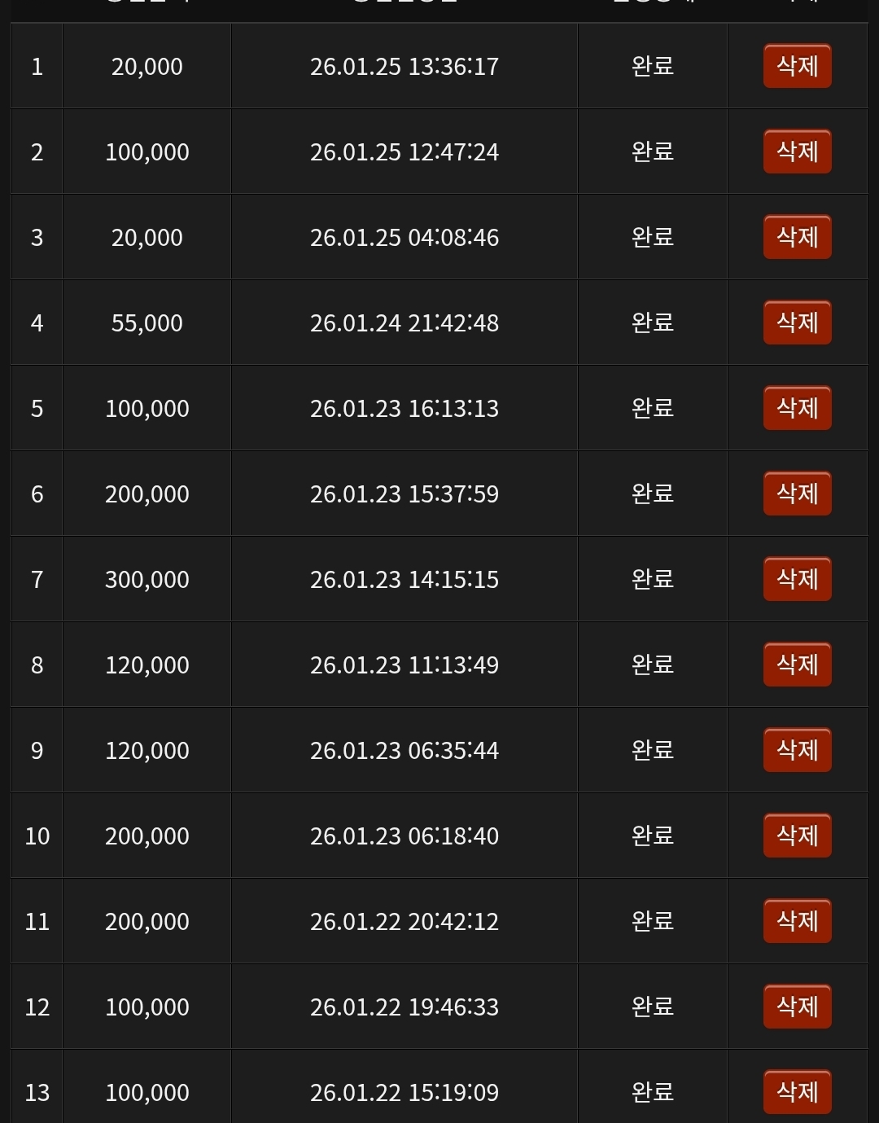879x1123 pixels.
Task: Delete the row 12 entry at 19:46:33
Action: pos(797,1007)
